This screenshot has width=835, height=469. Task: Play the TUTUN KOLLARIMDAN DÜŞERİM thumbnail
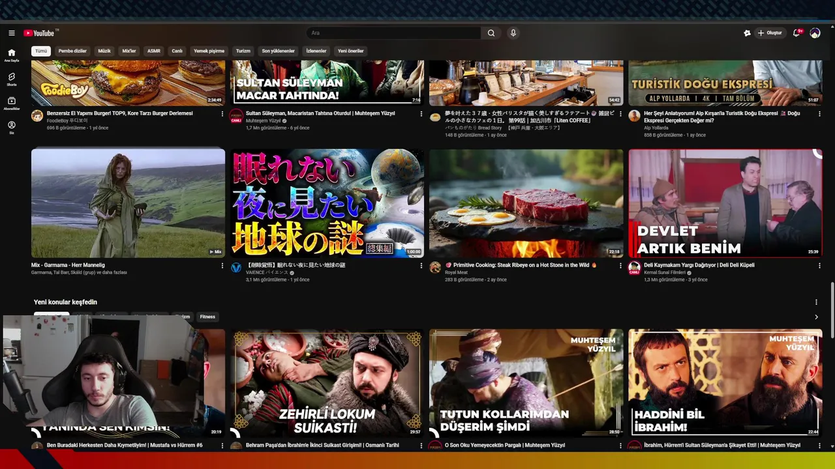(526, 383)
